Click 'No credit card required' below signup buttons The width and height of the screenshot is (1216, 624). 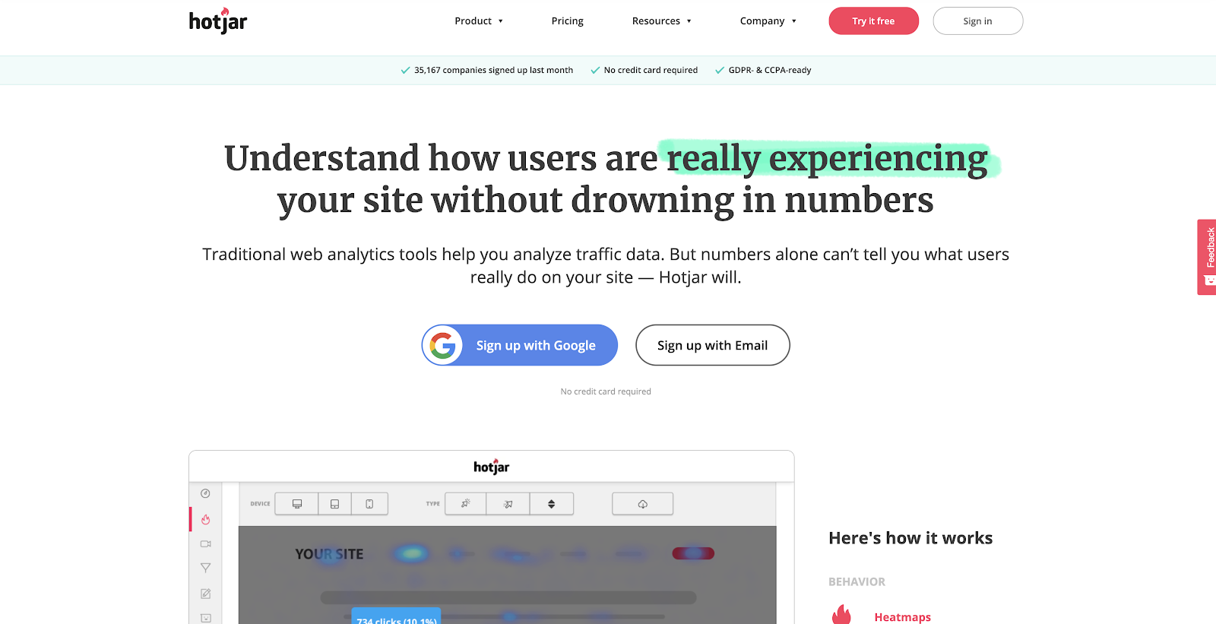[606, 391]
